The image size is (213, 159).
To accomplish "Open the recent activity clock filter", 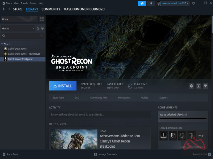I will coord(38,28).
